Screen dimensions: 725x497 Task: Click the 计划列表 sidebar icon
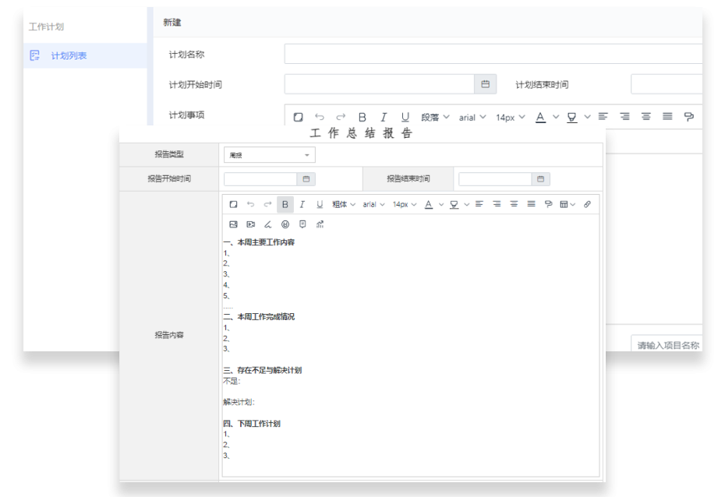(34, 55)
